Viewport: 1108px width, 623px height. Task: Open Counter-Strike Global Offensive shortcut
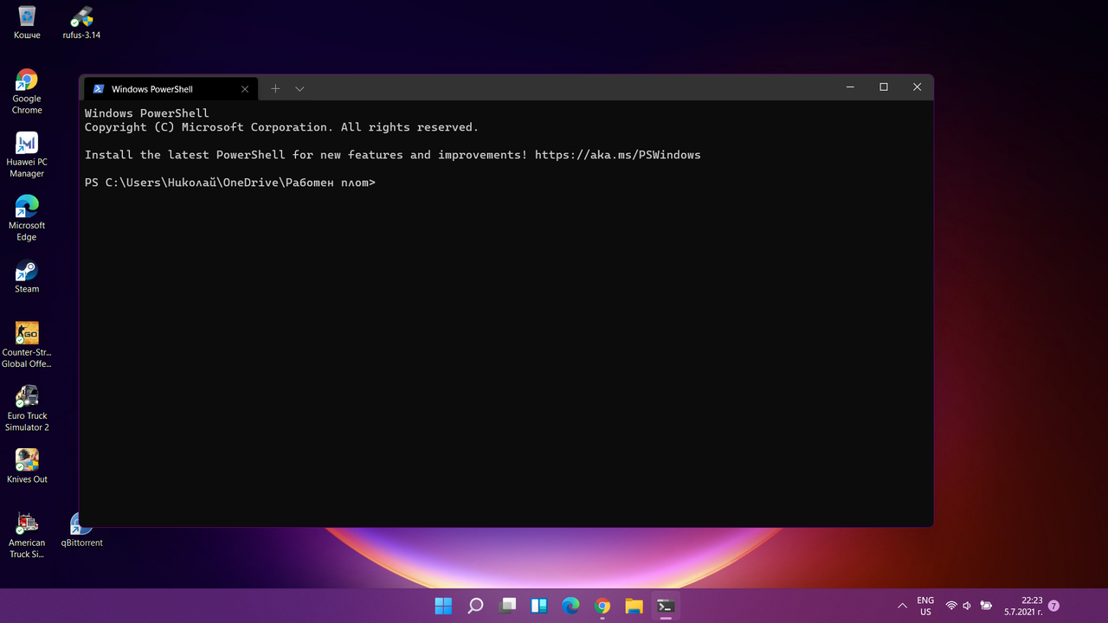(x=27, y=344)
